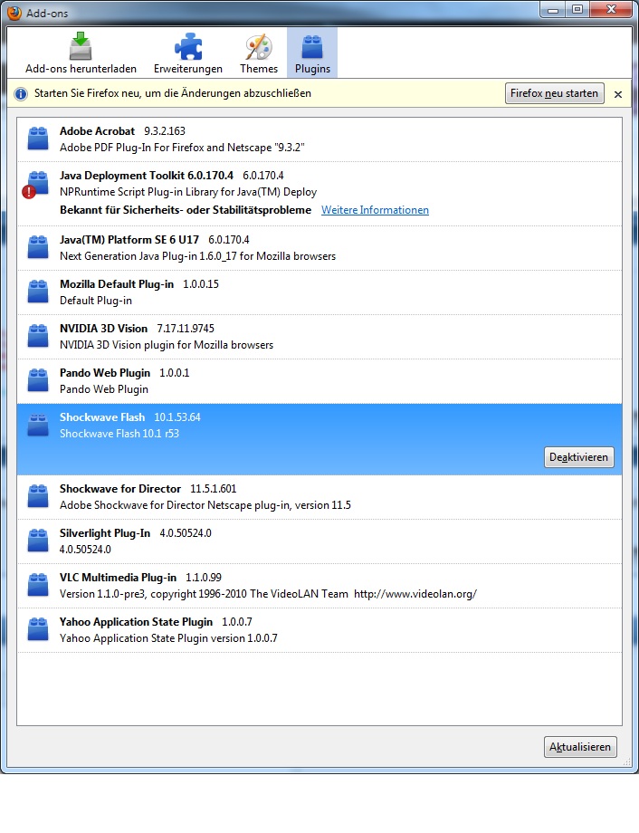Dismiss the restart notification bar
639x833 pixels.
(x=618, y=94)
